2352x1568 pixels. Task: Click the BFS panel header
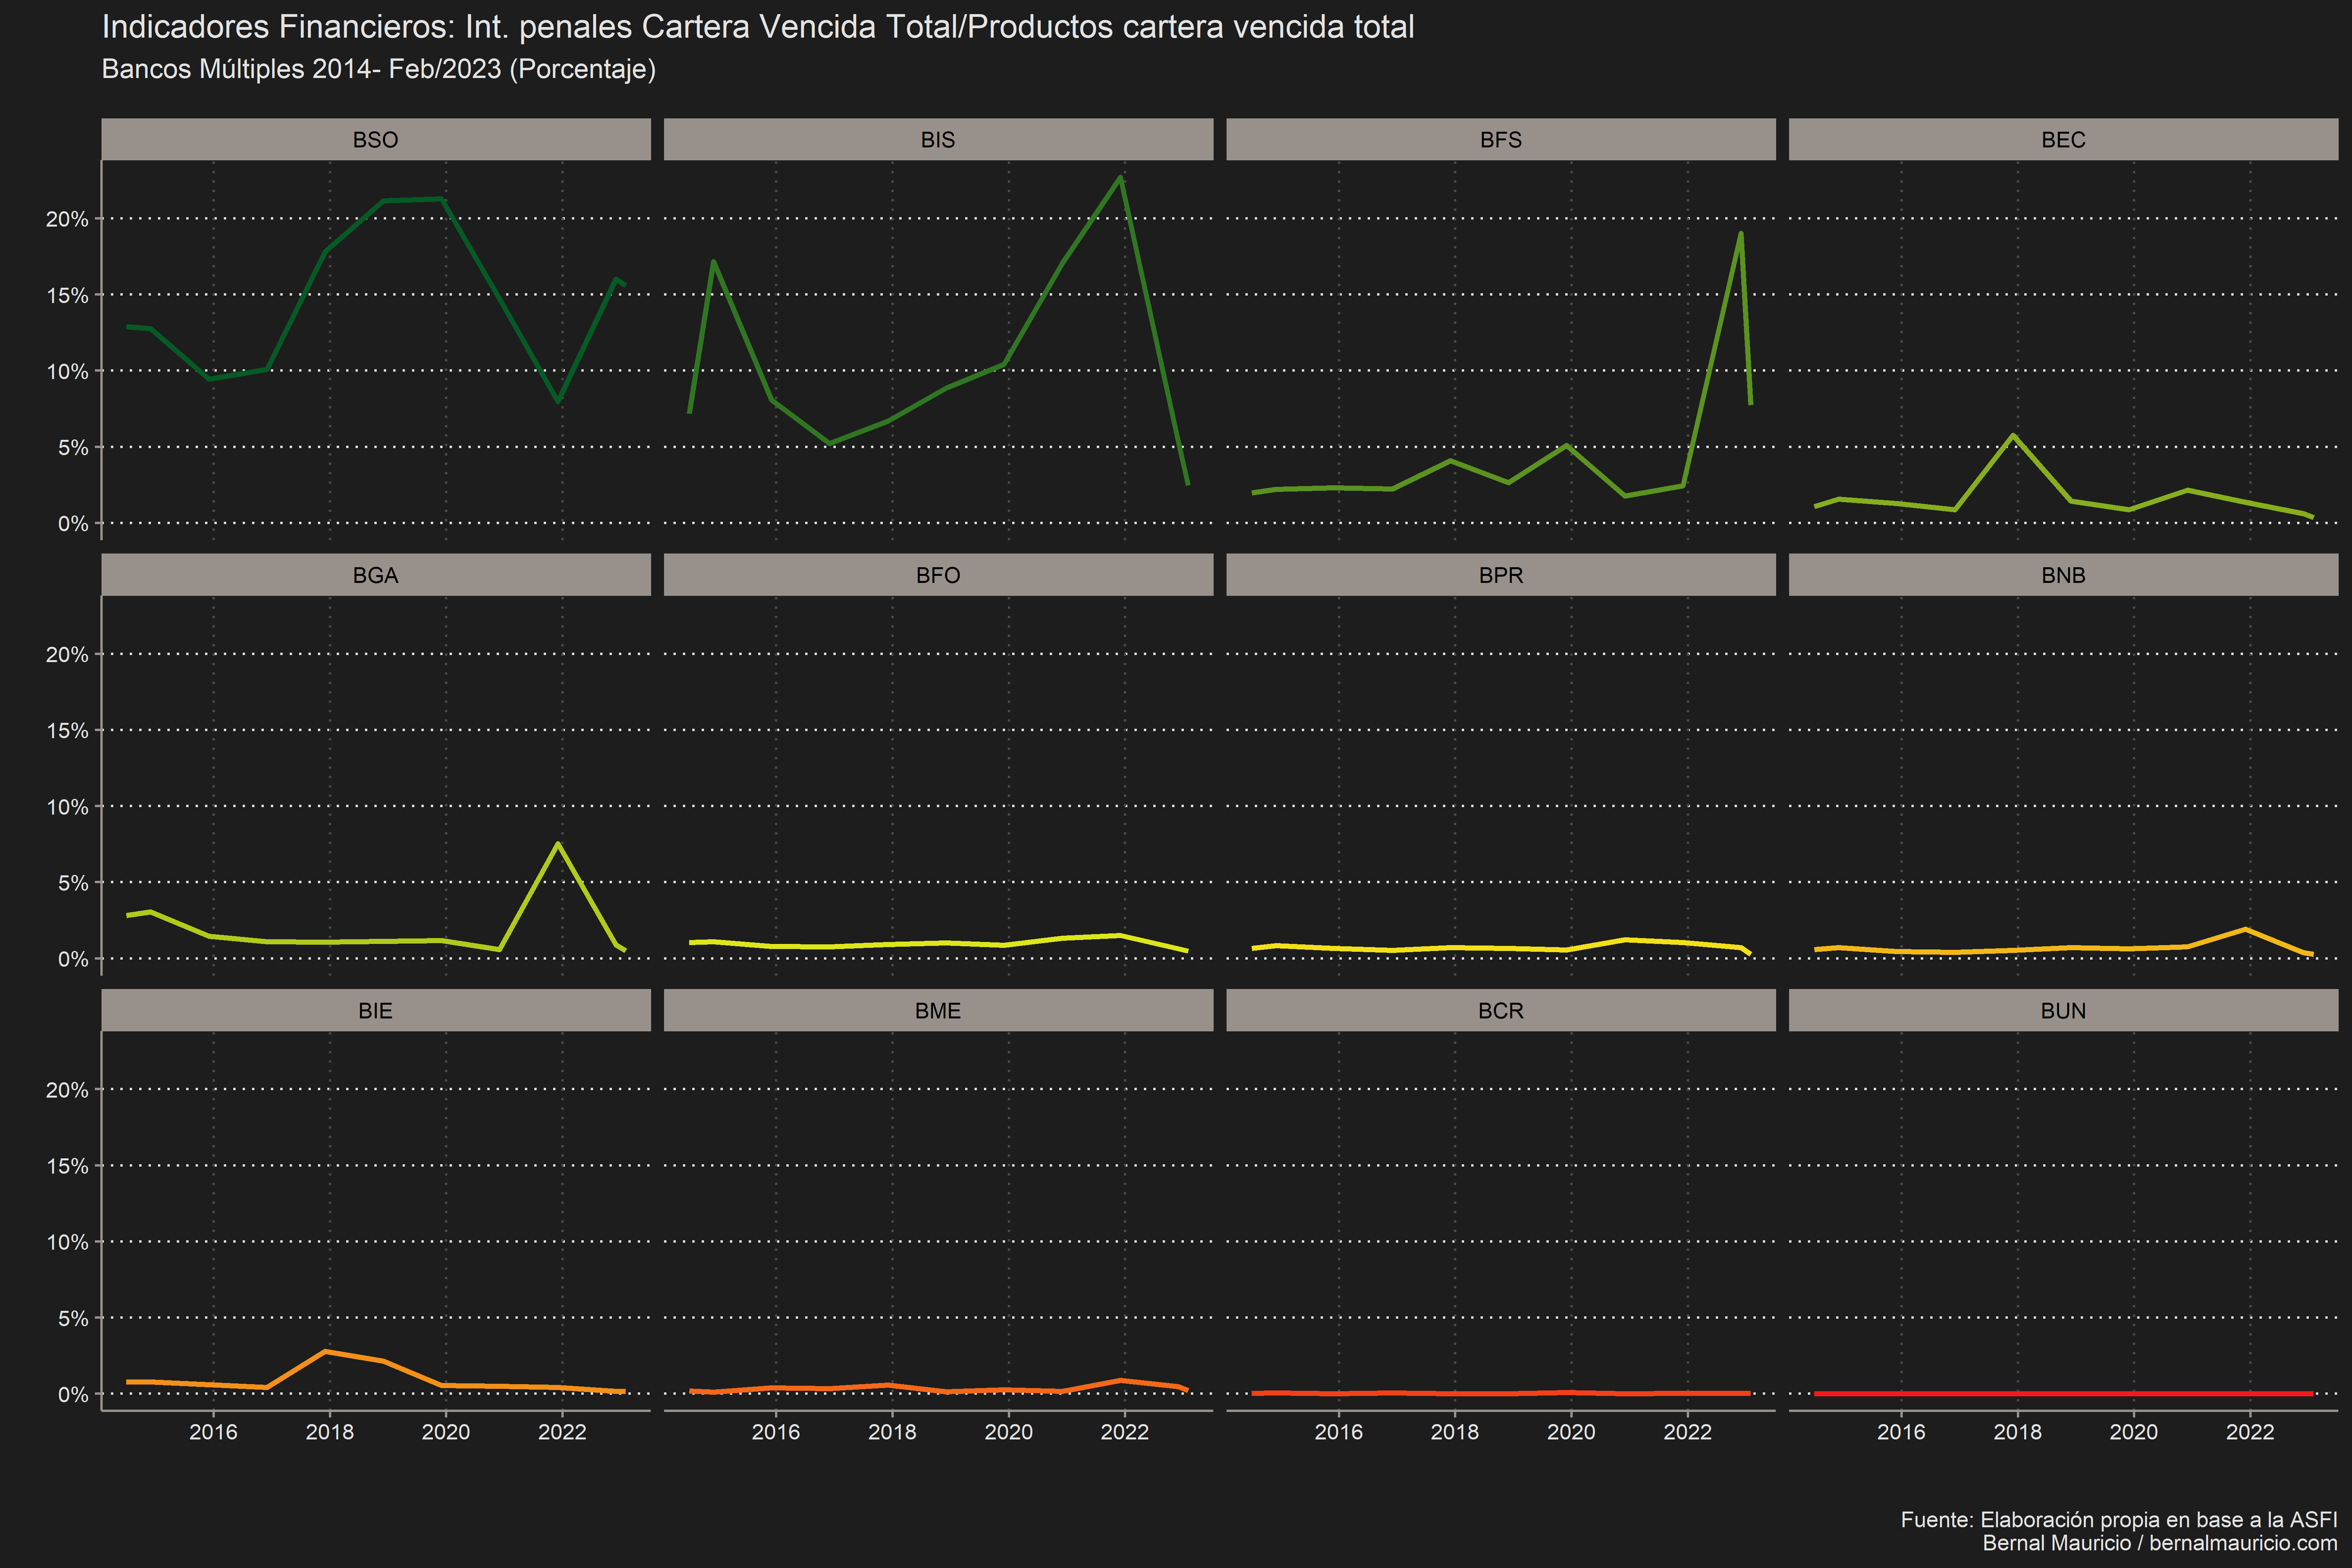point(1501,139)
